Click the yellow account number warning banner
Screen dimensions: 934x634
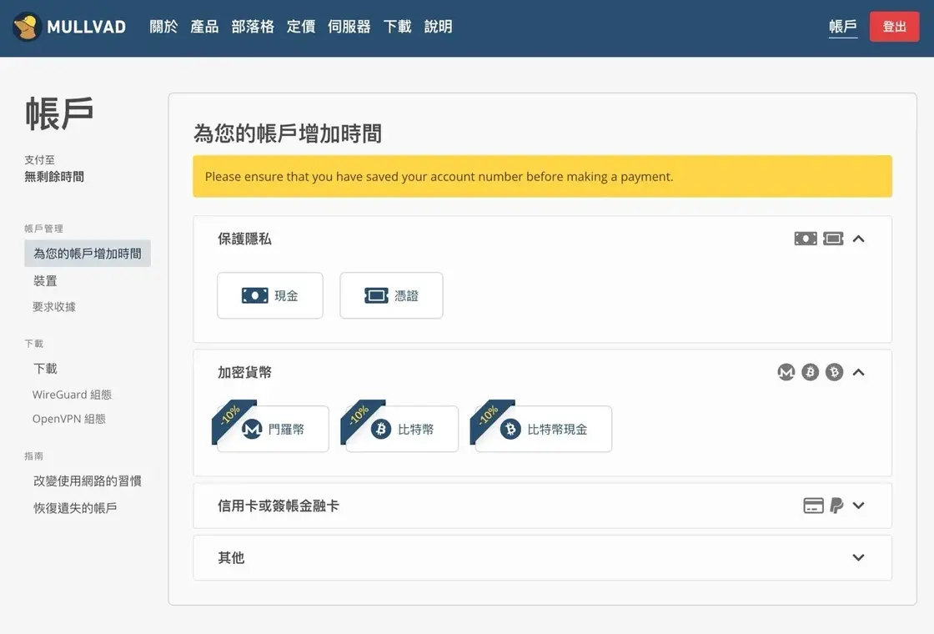pos(542,176)
